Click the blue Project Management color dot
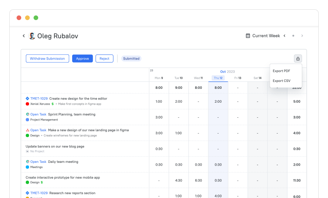The image size is (328, 198). click(27, 120)
